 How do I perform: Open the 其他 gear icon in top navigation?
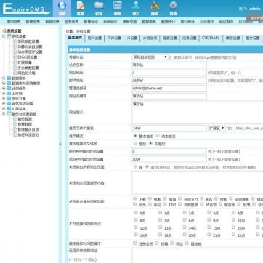point(173,6)
